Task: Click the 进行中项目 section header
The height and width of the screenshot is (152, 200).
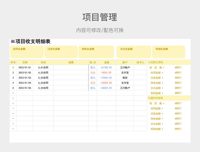Action: (169, 98)
